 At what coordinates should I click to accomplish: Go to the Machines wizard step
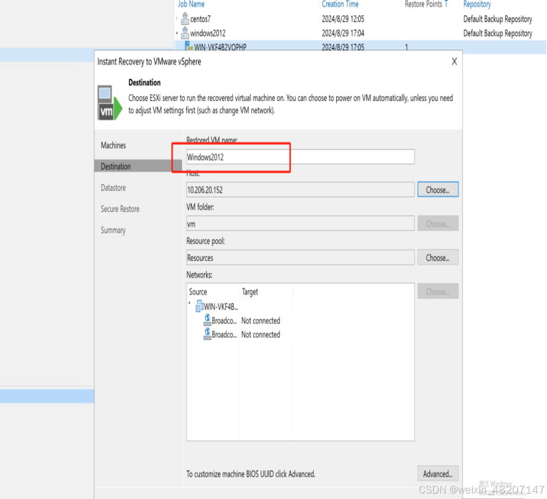coord(113,145)
